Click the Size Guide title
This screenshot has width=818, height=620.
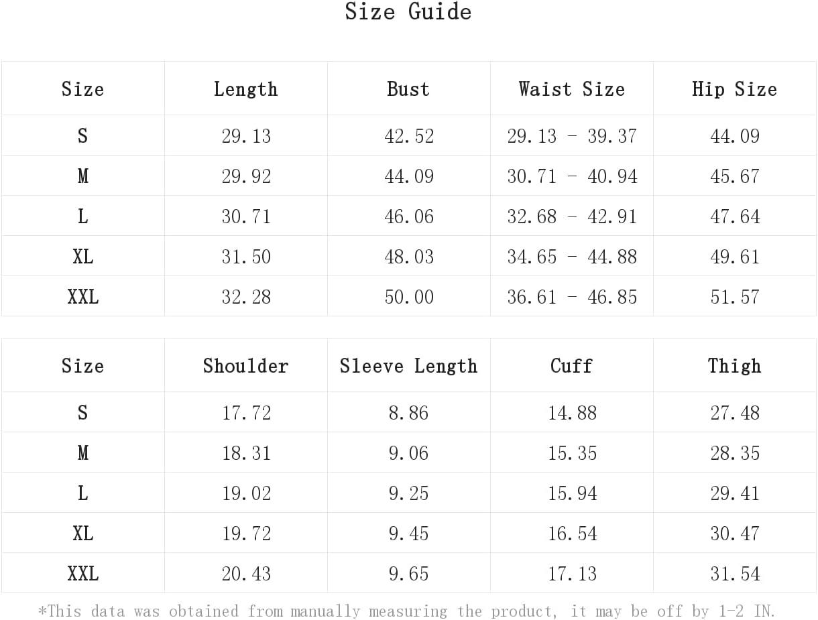click(x=408, y=11)
